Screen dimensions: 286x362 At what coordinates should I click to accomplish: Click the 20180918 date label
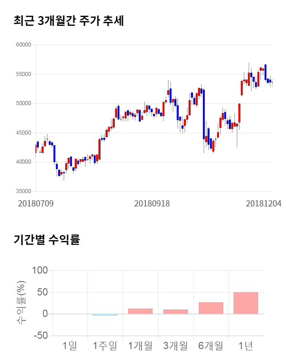[x=152, y=203]
